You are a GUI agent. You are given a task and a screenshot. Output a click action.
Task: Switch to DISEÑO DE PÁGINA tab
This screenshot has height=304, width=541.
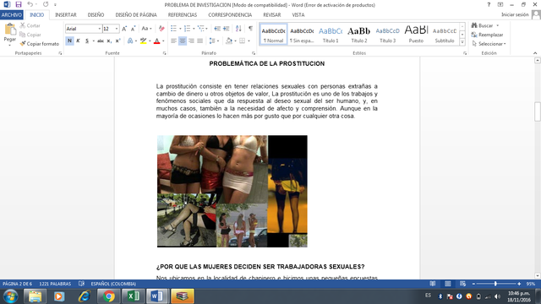136,15
